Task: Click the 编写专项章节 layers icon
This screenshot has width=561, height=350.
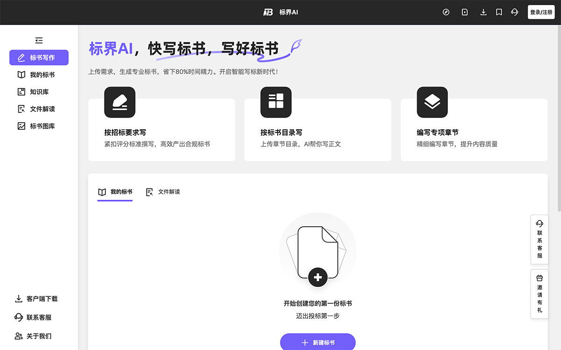Action: click(x=432, y=102)
